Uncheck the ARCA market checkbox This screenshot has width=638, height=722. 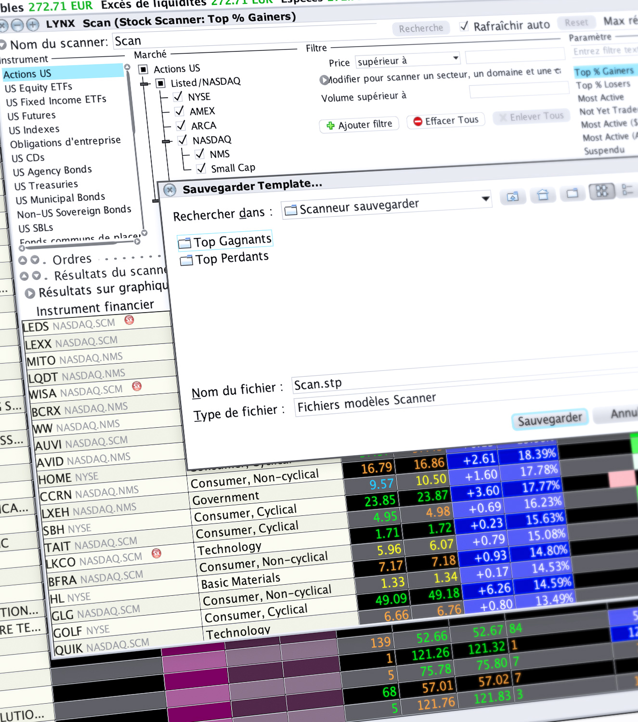181,126
